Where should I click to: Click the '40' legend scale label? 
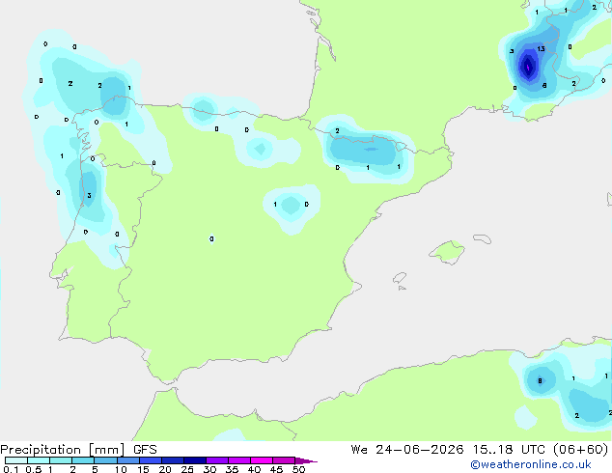pyautogui.click(x=254, y=469)
